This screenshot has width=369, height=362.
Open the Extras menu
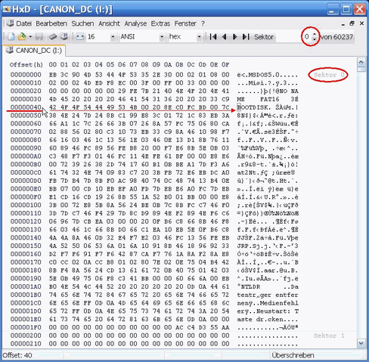point(160,23)
